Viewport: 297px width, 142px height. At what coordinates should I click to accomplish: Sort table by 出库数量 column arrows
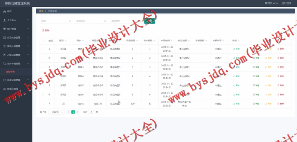[x=154, y=41]
